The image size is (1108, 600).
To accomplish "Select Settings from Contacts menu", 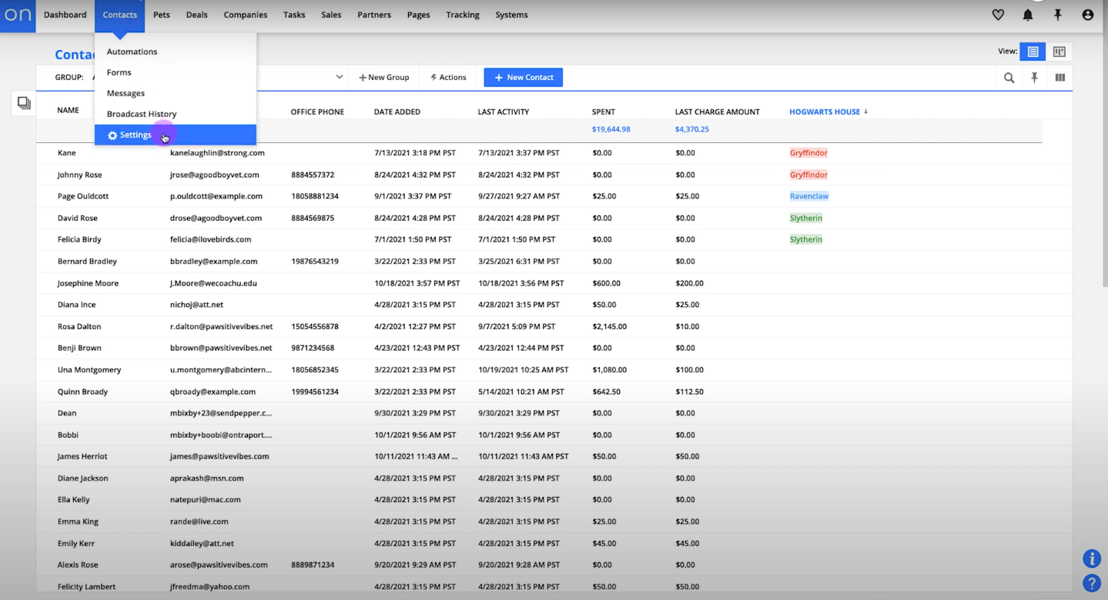I will (x=136, y=135).
